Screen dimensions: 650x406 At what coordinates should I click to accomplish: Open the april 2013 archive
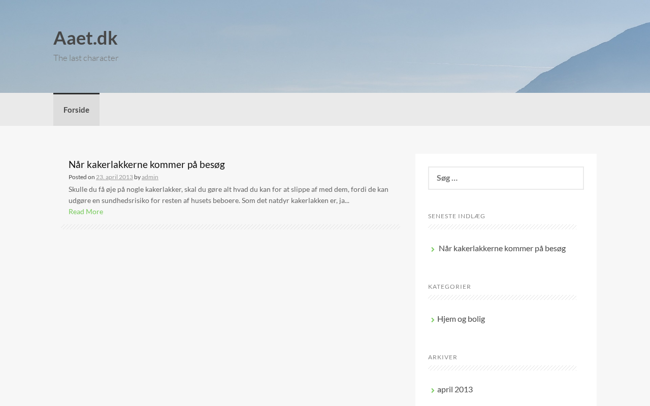455,389
